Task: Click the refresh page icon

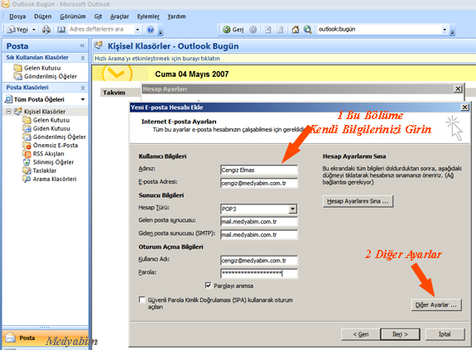Action: pyautogui.click(x=280, y=30)
